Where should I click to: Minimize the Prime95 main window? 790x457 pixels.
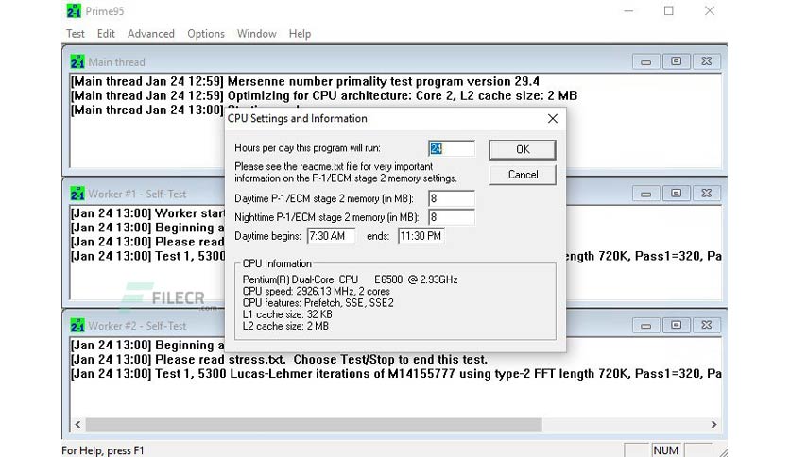[x=628, y=10]
